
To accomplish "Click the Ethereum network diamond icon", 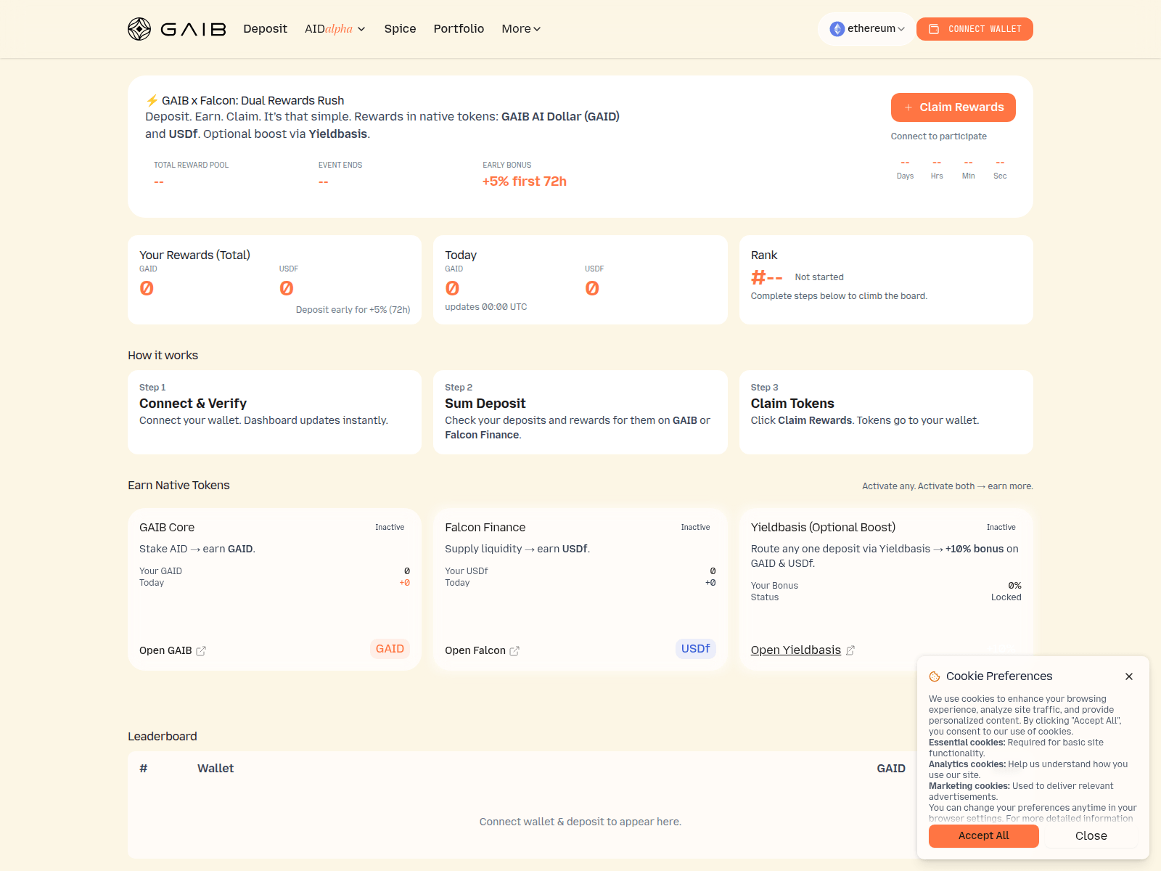I will 837,29.
